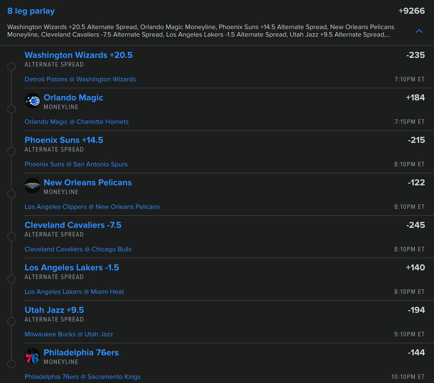Open Philadelphia 76ers @ Sacramento Kings game
This screenshot has width=434, height=383.
tap(82, 377)
